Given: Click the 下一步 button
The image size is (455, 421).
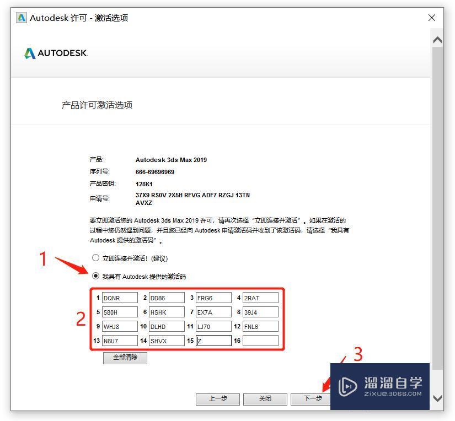Looking at the screenshot, I should tap(313, 399).
